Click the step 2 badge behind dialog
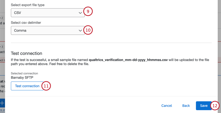The image size is (221, 113). click(x=1, y=18)
